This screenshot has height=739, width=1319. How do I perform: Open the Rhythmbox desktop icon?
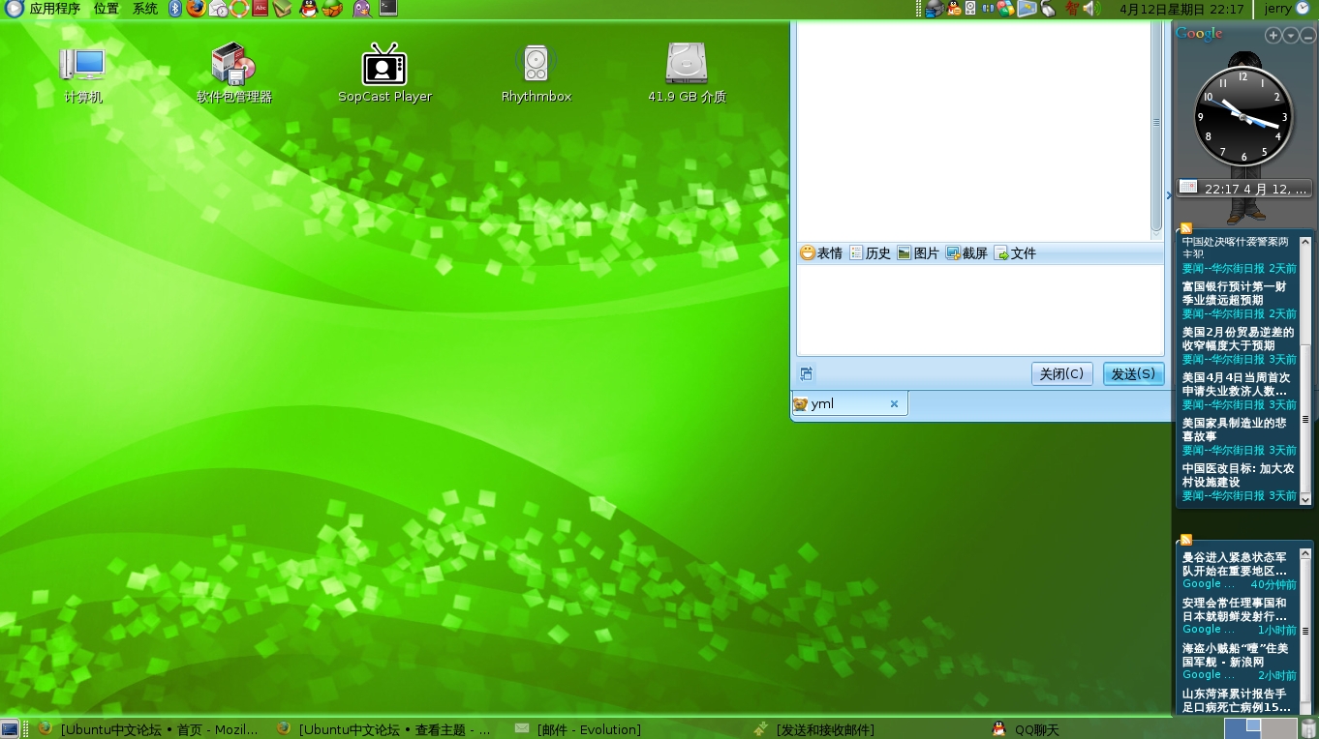pyautogui.click(x=536, y=74)
